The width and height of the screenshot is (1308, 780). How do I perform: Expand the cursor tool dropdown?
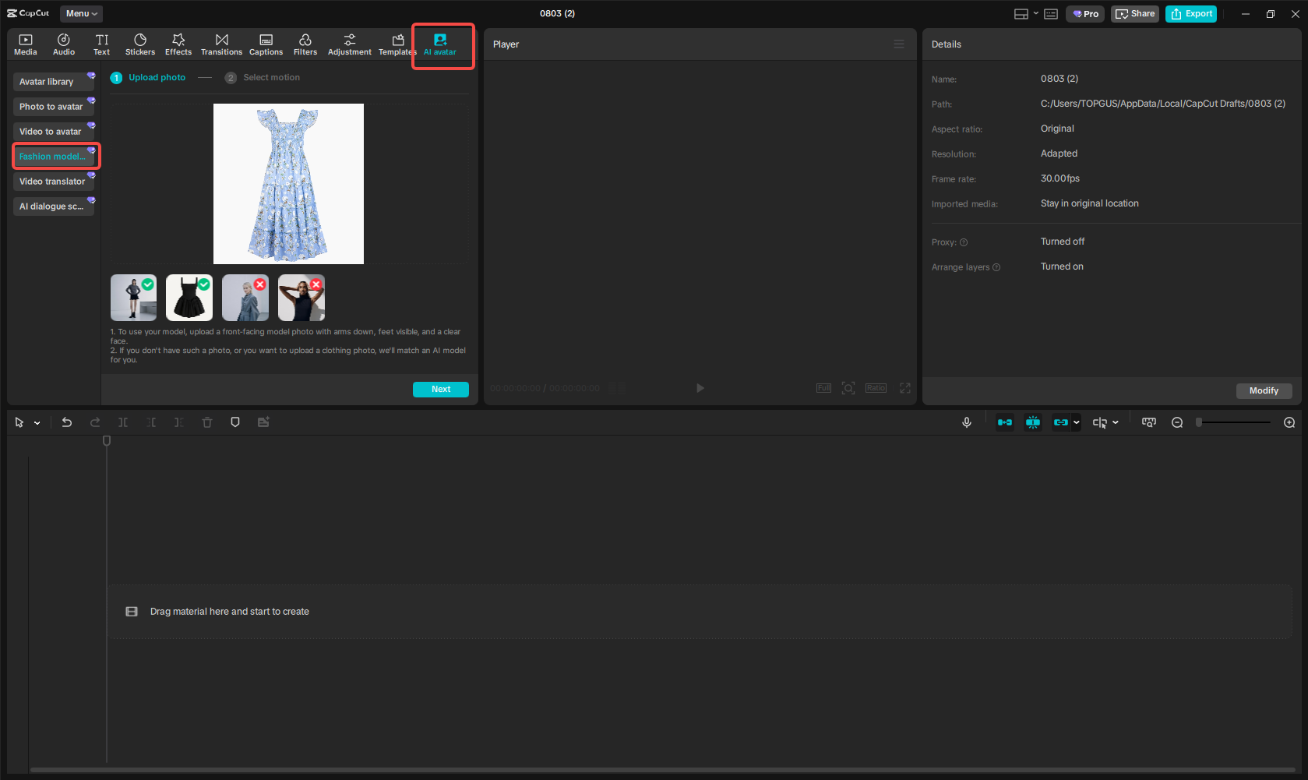[36, 422]
